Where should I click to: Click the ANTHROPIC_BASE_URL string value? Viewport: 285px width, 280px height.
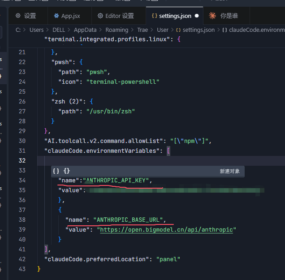pos(130,220)
